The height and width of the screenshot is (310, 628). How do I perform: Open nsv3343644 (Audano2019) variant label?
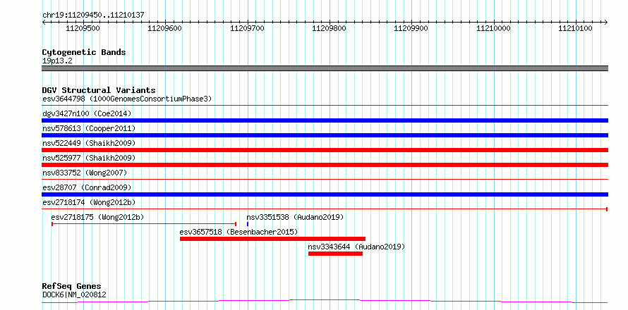356,247
